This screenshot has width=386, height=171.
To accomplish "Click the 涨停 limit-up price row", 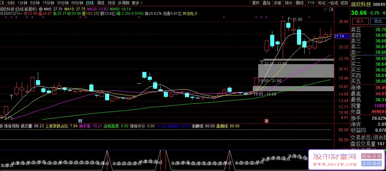I will pyautogui.click(x=368, y=88).
